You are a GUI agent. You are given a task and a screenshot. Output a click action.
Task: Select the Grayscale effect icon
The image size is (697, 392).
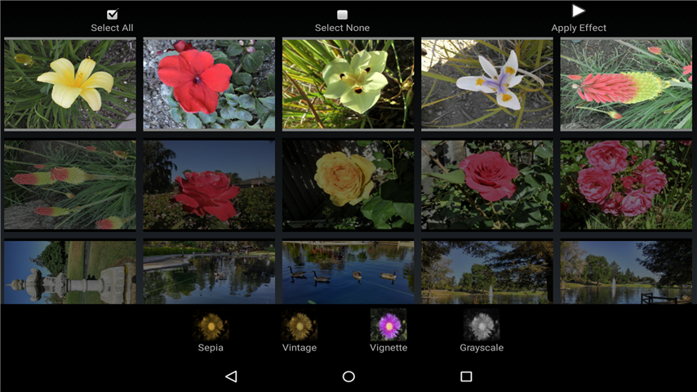(x=482, y=325)
